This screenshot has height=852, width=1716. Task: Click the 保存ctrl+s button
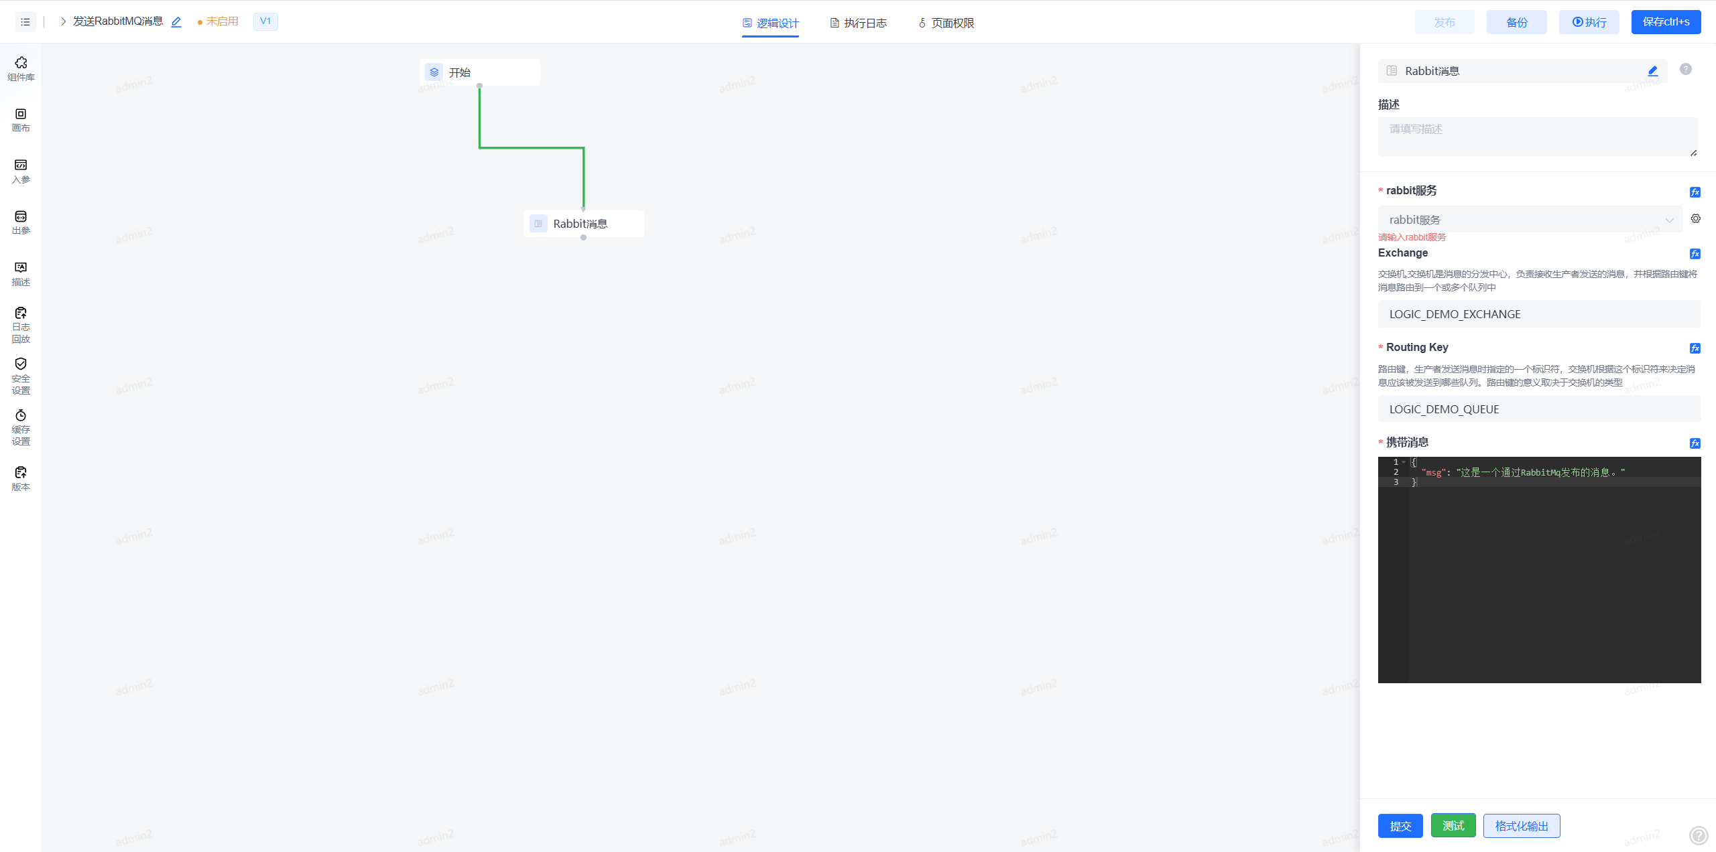pyautogui.click(x=1665, y=22)
